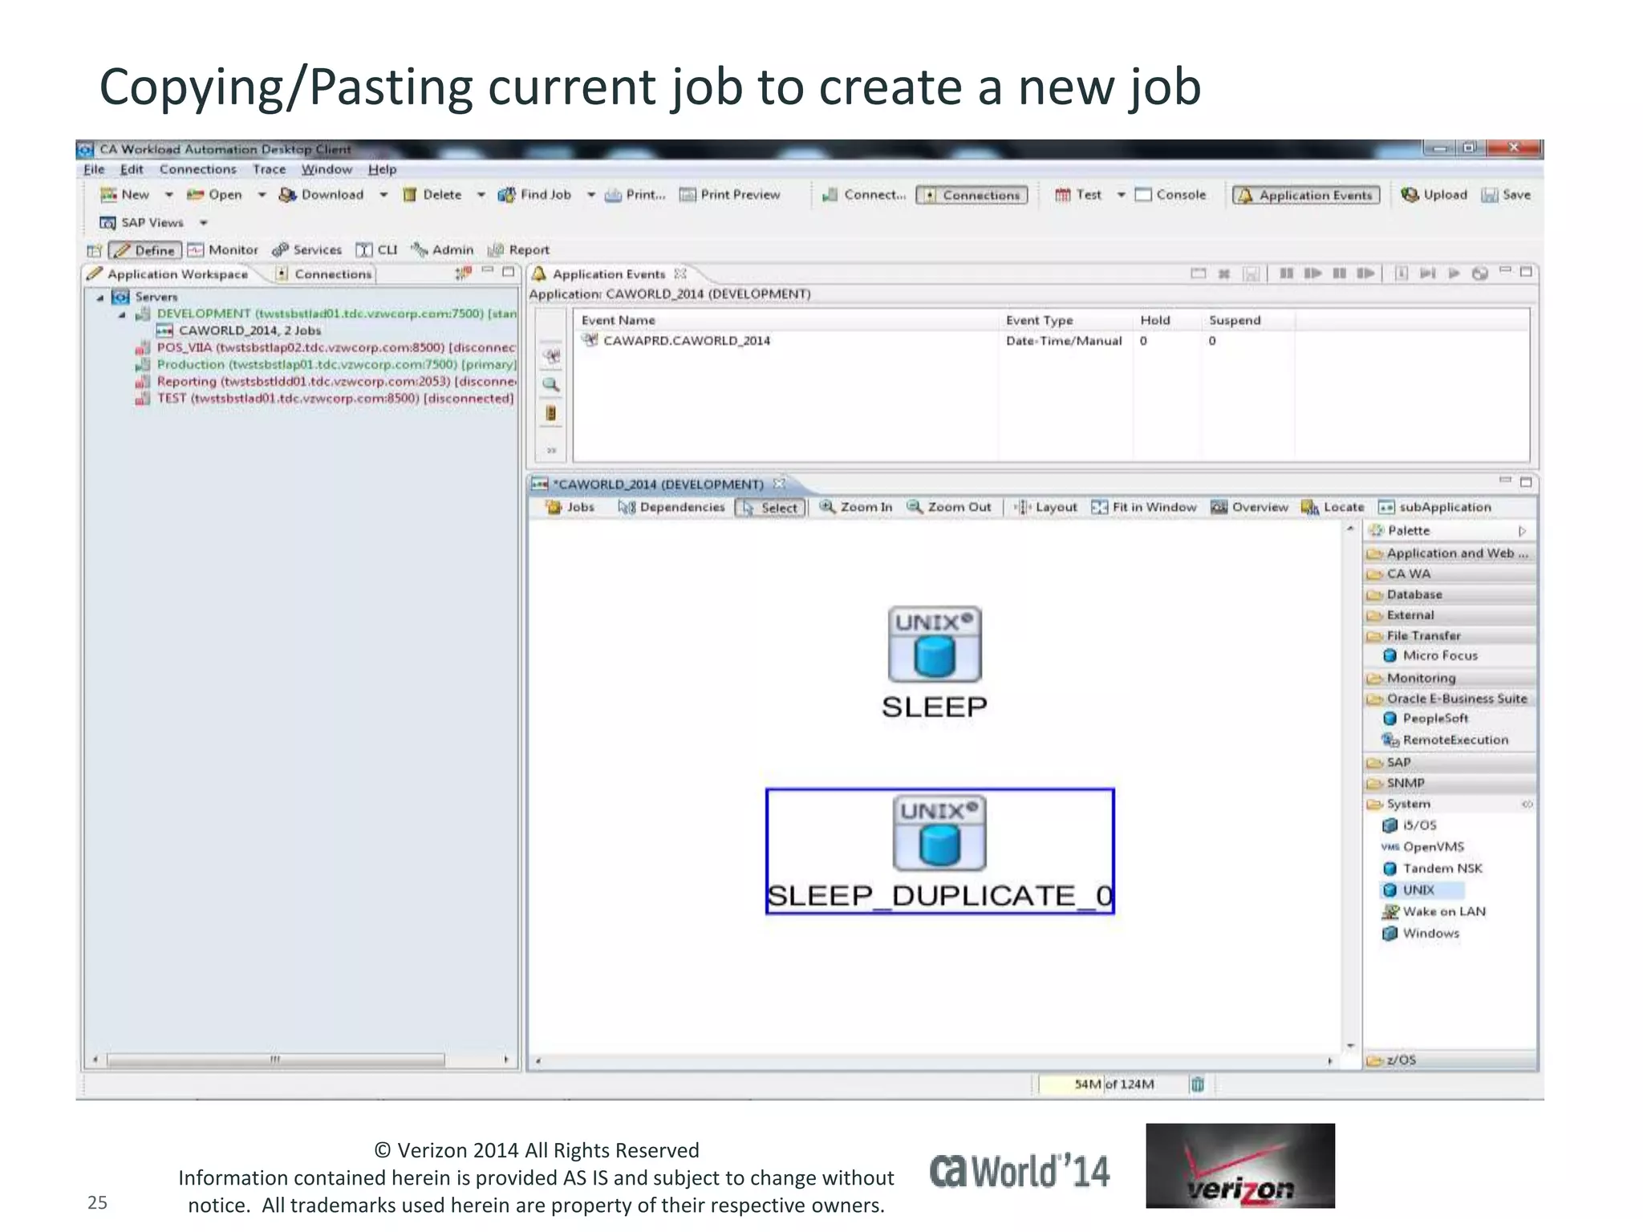Open the Test dropdown arrow

point(1122,195)
